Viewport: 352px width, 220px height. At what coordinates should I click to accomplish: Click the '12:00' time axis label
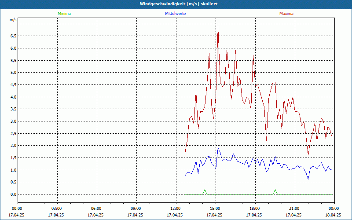tap(176, 209)
